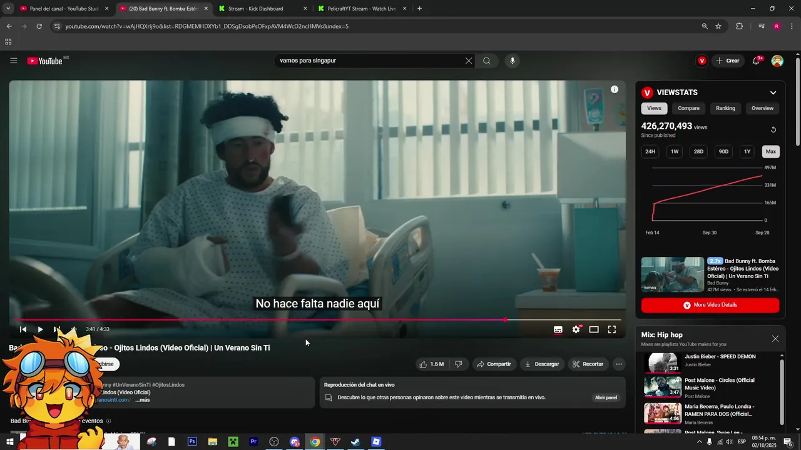
Task: Open the player settings gear
Action: coord(576,329)
